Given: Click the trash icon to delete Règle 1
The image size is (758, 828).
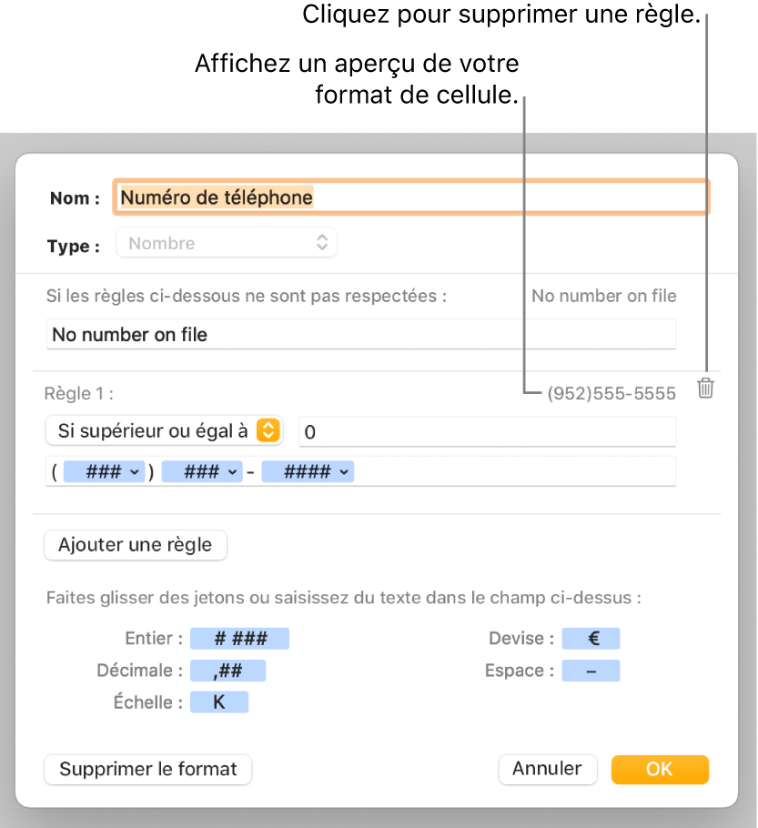Looking at the screenshot, I should [x=705, y=389].
